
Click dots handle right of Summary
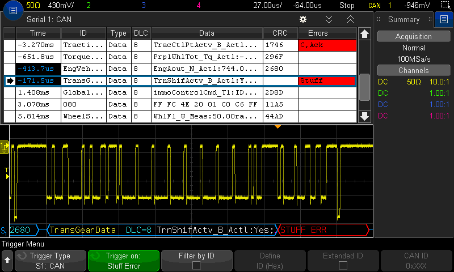[x=430, y=19]
